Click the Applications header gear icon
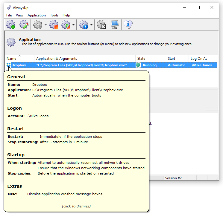The height and width of the screenshot is (214, 223). point(11,42)
